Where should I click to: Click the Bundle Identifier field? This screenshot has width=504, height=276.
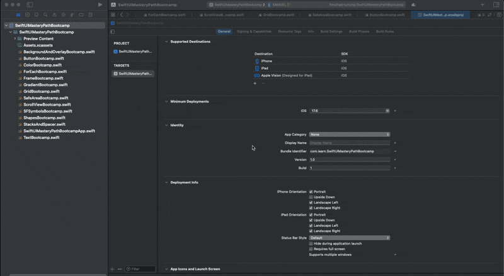coord(350,151)
